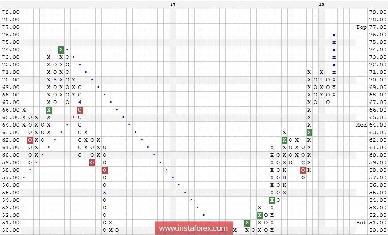Click the blue x at 74.00
The height and width of the screenshot is (235, 388).
334,50
